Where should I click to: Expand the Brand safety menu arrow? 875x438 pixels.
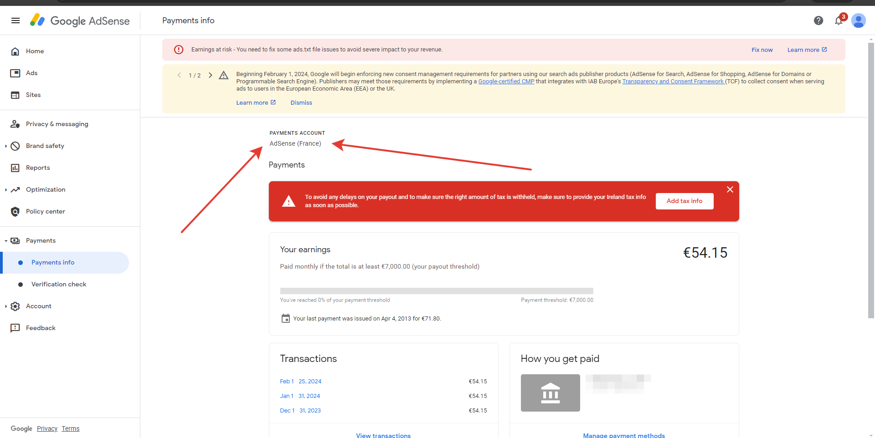point(5,146)
